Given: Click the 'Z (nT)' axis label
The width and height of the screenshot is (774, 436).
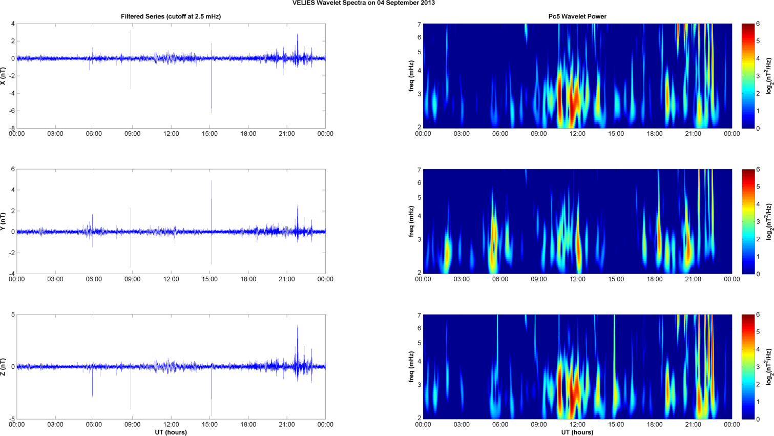Looking at the screenshot, I should click(4, 367).
